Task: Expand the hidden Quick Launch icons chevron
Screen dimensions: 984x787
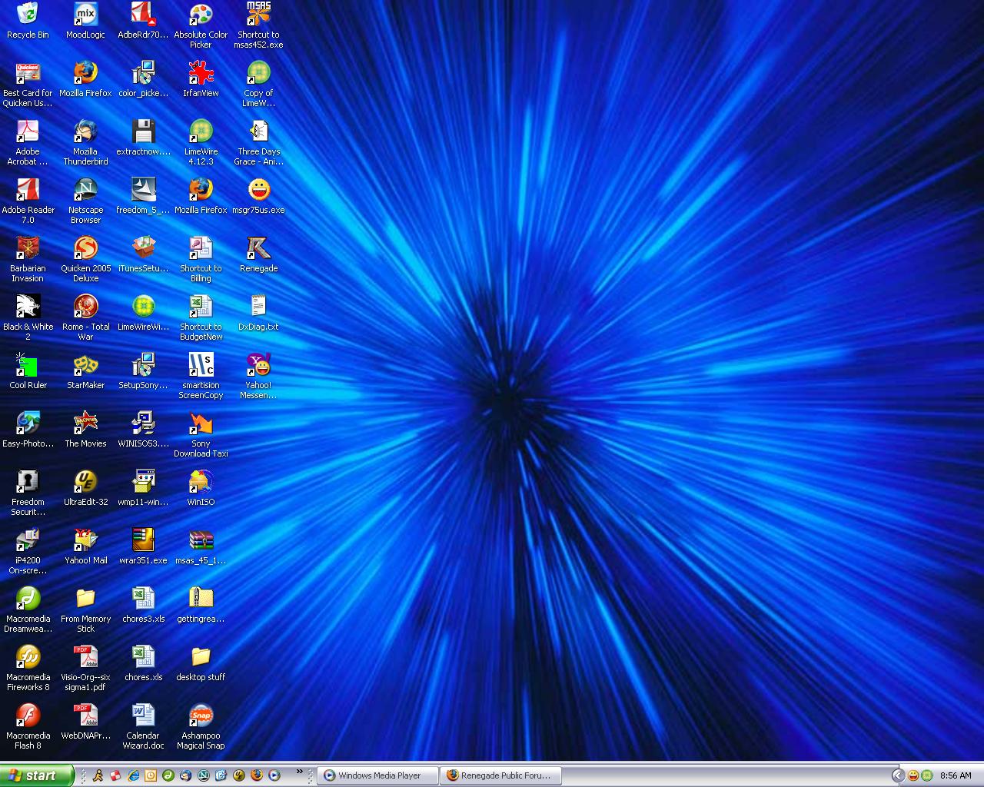Action: click(x=300, y=772)
